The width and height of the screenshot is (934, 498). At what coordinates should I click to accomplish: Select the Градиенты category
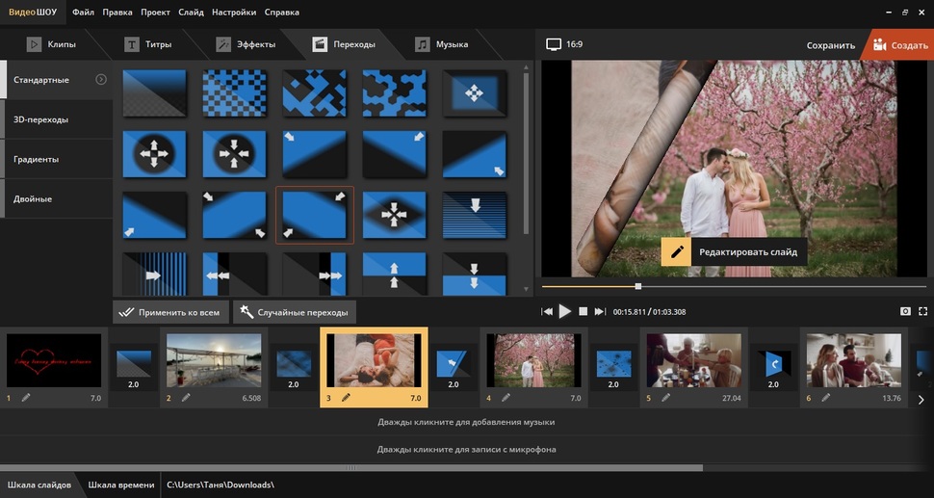click(56, 159)
